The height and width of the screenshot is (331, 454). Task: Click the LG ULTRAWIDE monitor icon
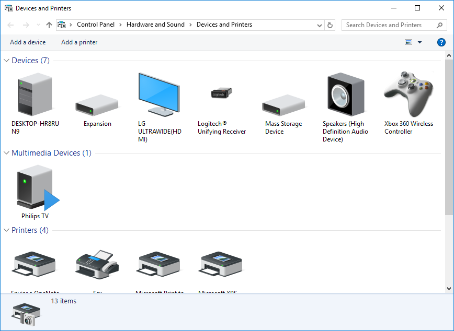159,94
